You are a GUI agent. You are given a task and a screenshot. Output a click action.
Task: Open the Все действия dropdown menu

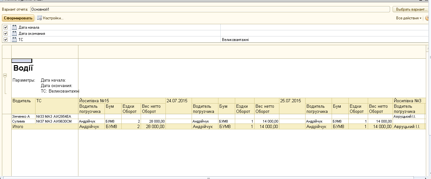(409, 18)
